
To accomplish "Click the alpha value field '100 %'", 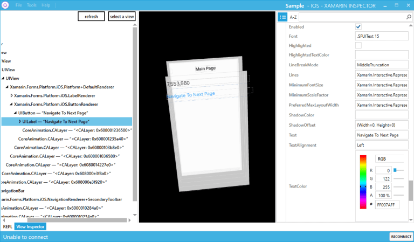I will [x=383, y=196].
